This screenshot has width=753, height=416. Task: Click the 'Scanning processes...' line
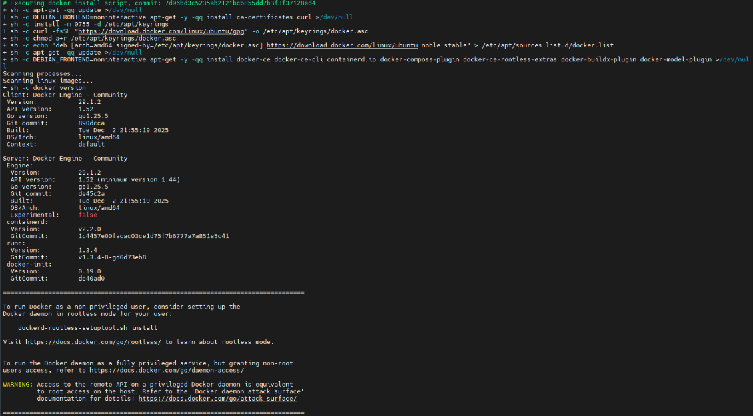42,74
